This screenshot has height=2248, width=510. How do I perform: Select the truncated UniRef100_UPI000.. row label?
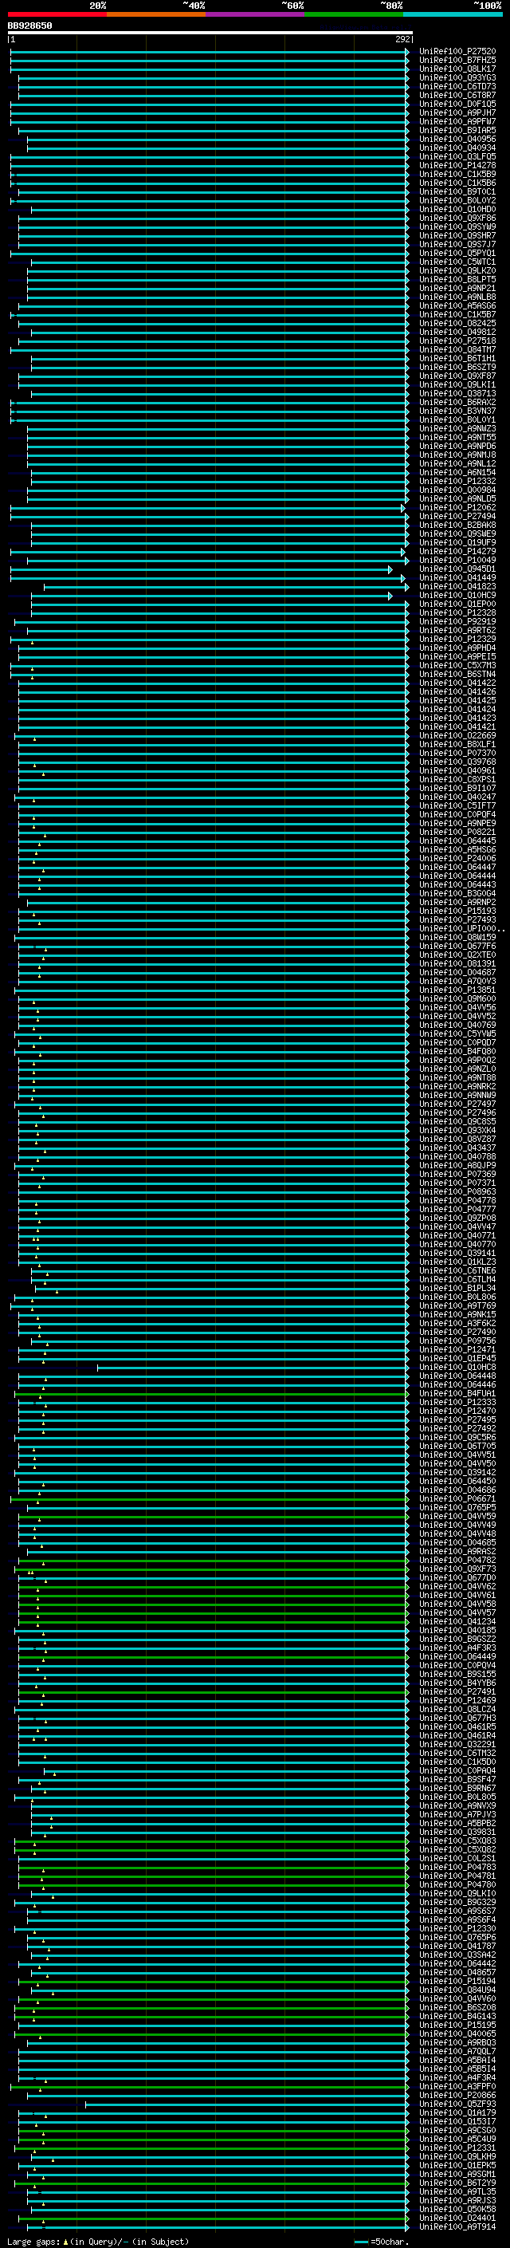coord(461,928)
